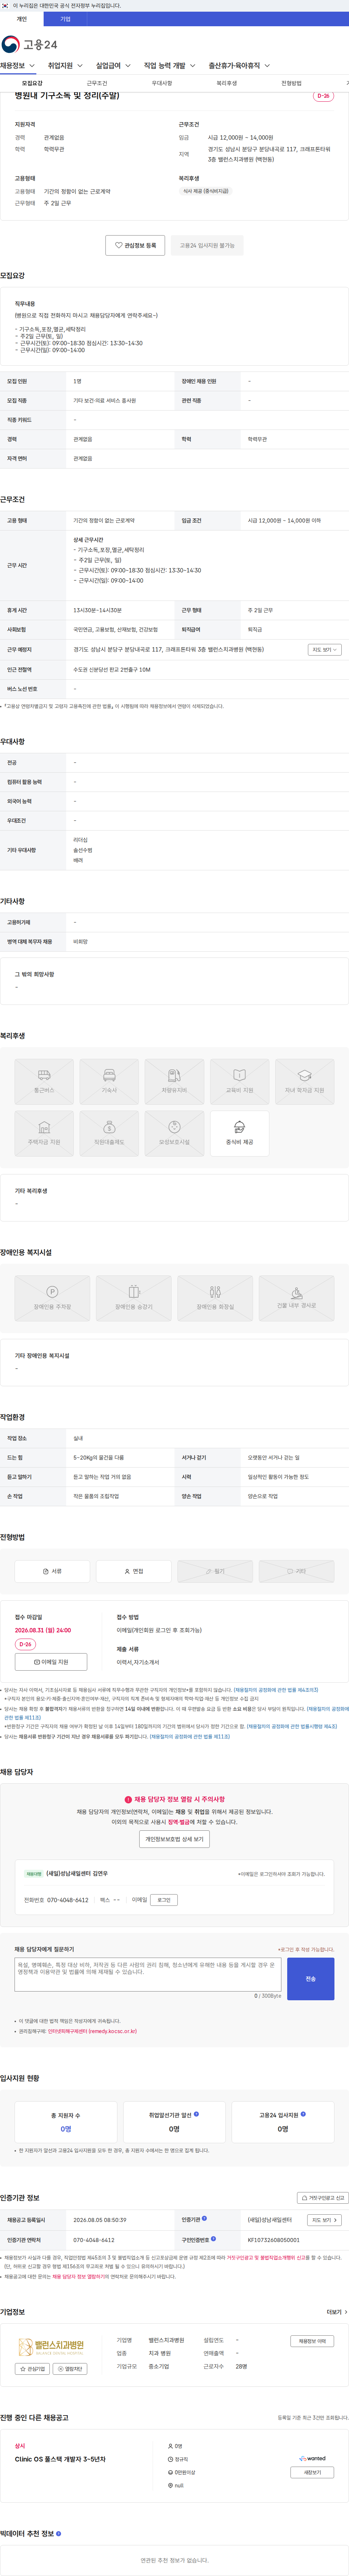Select the 복리후생 section tab

coord(226,83)
